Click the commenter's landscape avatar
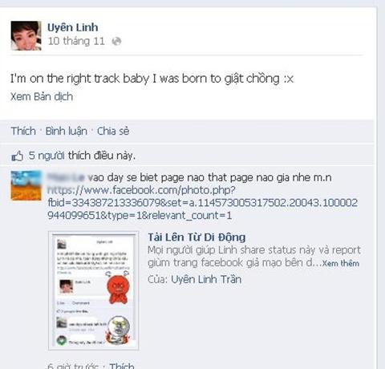385x369 pixels. (26, 185)
